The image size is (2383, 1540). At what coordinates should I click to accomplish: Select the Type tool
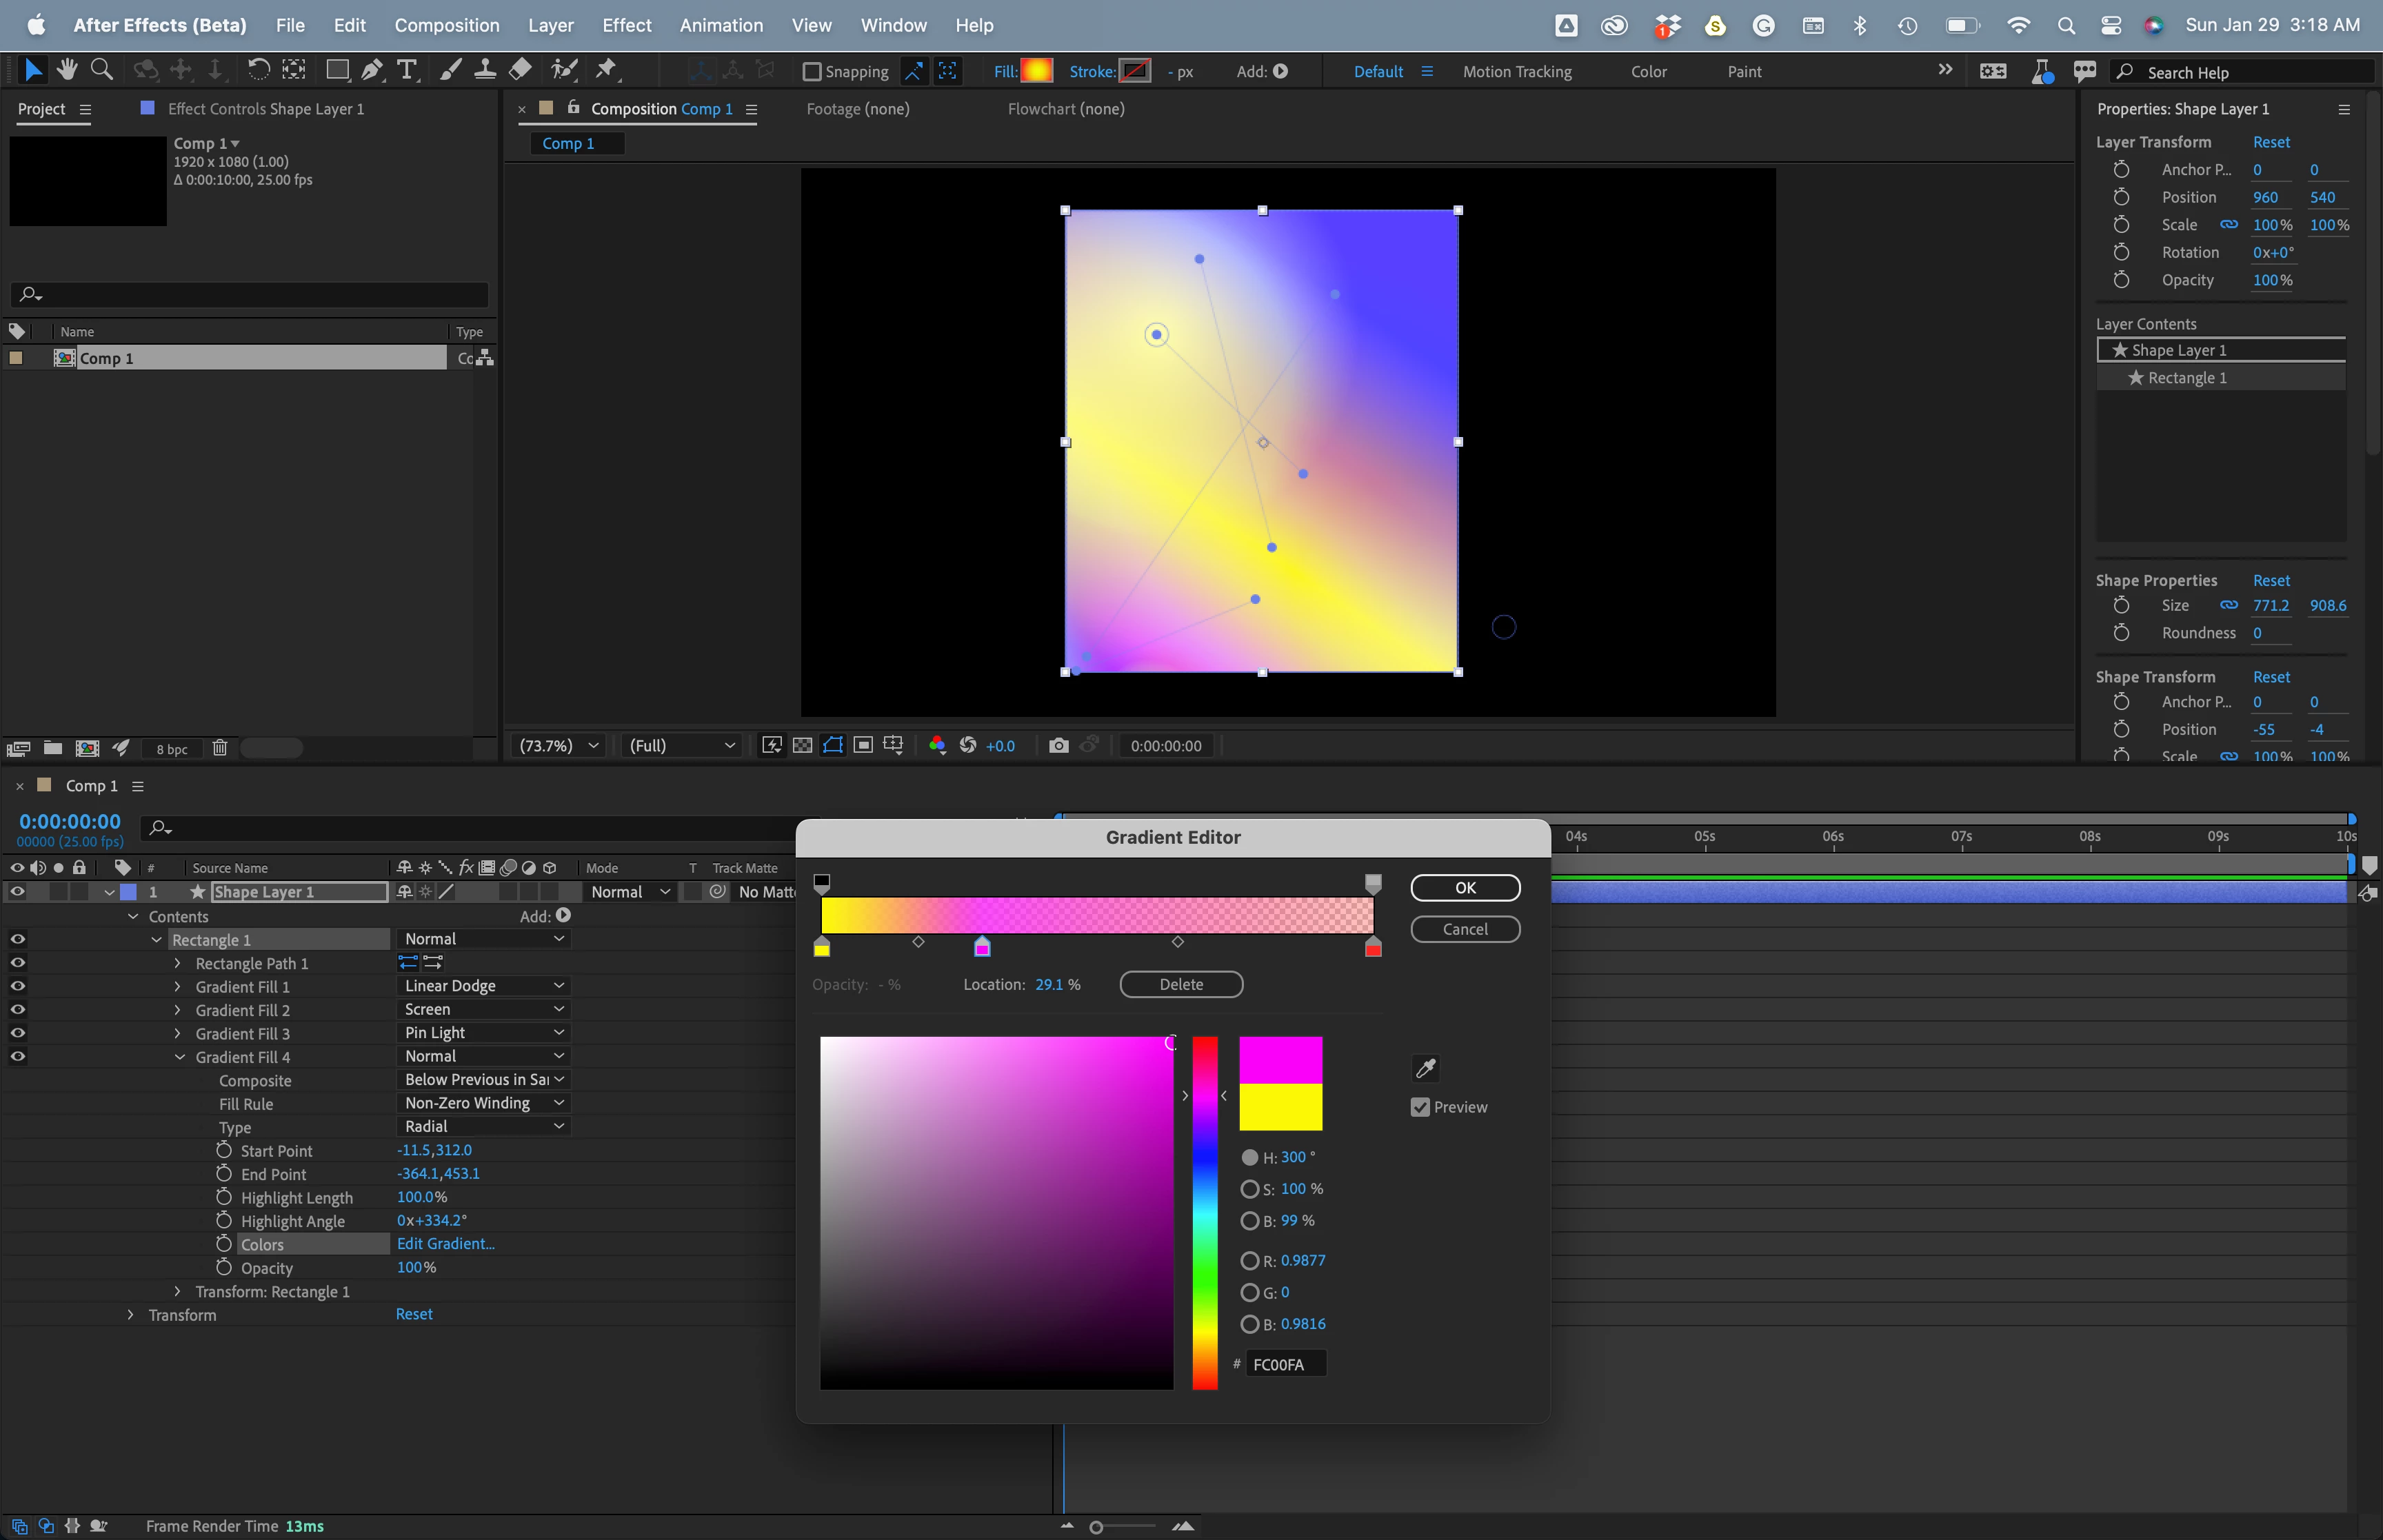(x=406, y=70)
